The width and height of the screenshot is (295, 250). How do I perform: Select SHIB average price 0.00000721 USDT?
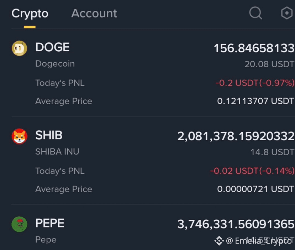pyautogui.click(x=256, y=189)
